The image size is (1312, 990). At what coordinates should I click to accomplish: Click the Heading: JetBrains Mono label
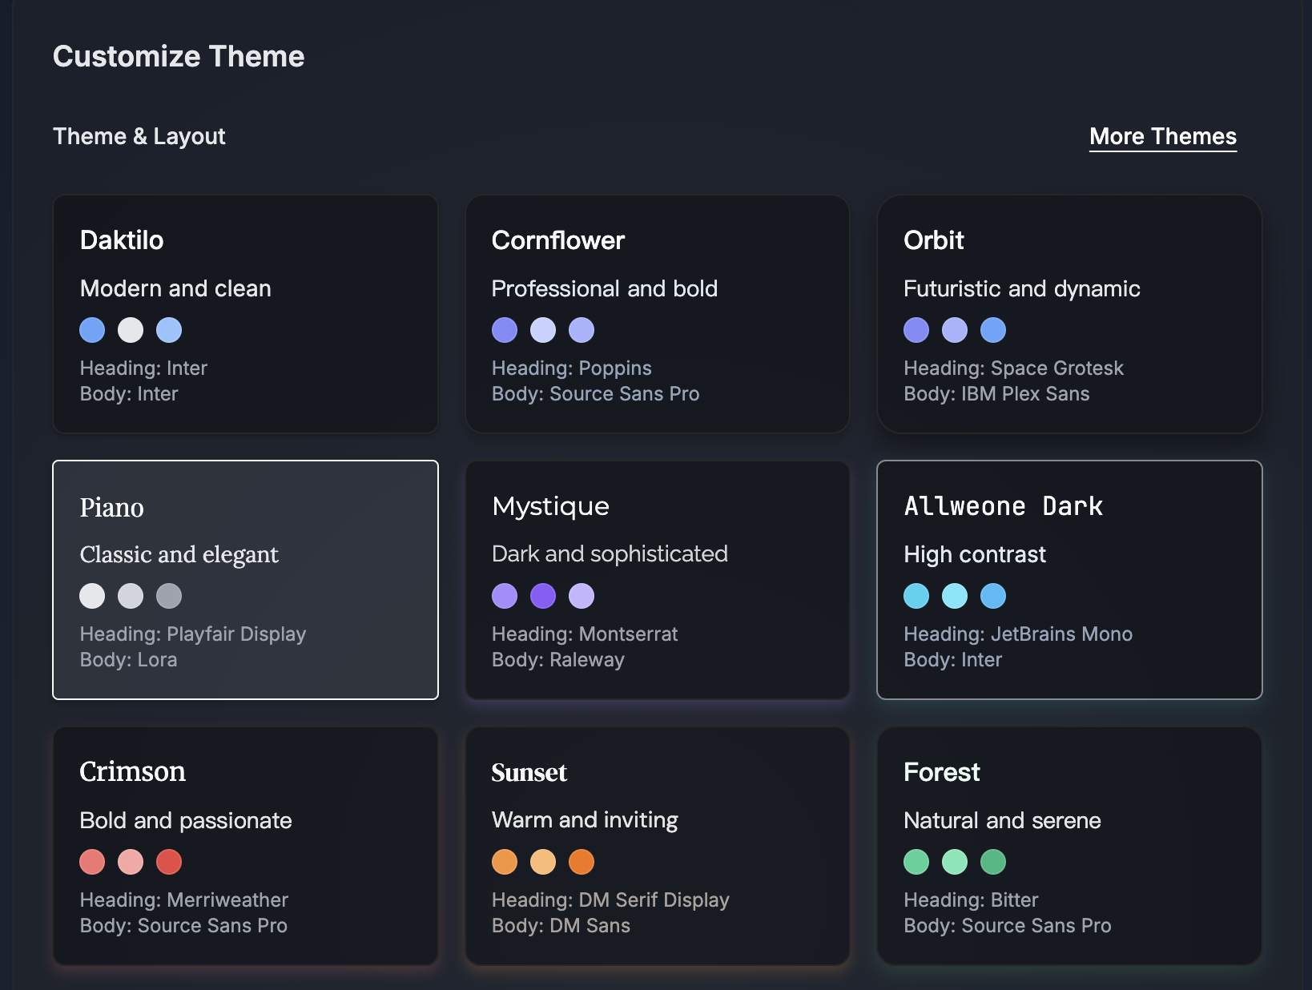(x=1017, y=634)
